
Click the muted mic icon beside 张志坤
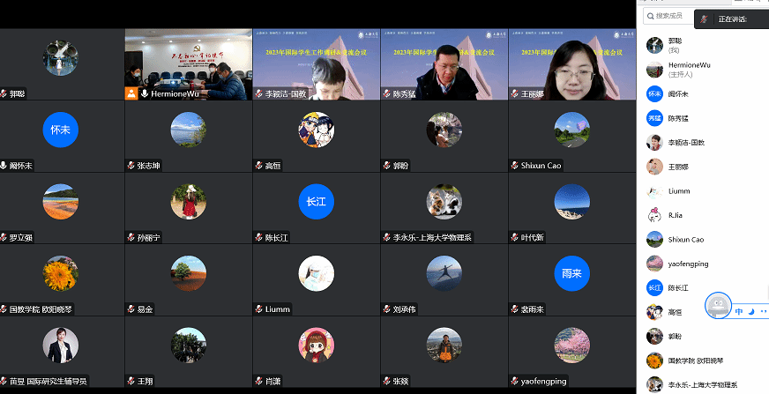pos(131,165)
